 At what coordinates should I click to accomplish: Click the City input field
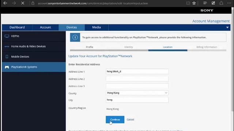point(137,100)
